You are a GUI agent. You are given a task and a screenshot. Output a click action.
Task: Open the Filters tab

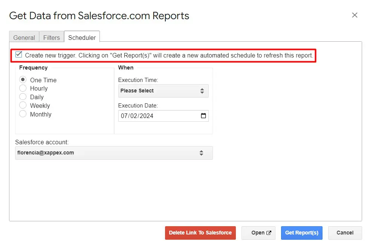pyautogui.click(x=52, y=38)
